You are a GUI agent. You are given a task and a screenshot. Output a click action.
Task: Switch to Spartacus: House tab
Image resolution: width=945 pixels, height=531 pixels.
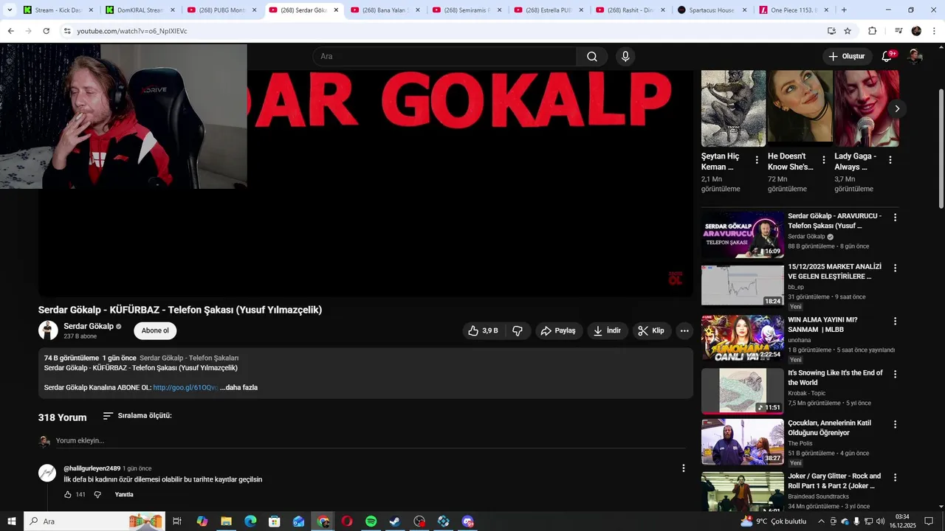coord(712,10)
